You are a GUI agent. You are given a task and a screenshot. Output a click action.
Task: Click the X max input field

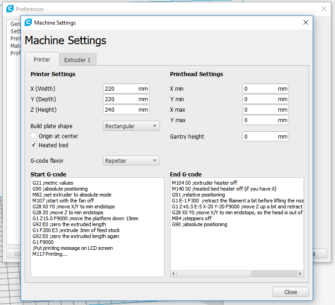point(266,110)
